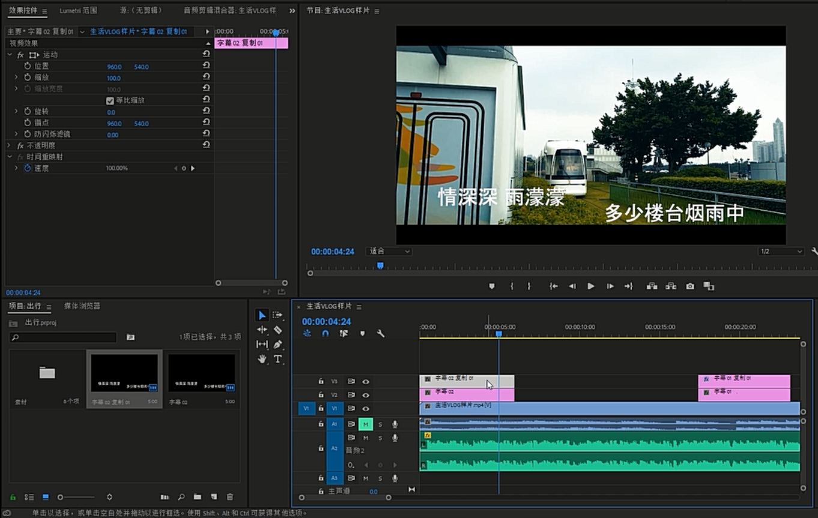This screenshot has width=818, height=518.
Task: Click the timeline wrench settings icon
Action: [x=381, y=333]
